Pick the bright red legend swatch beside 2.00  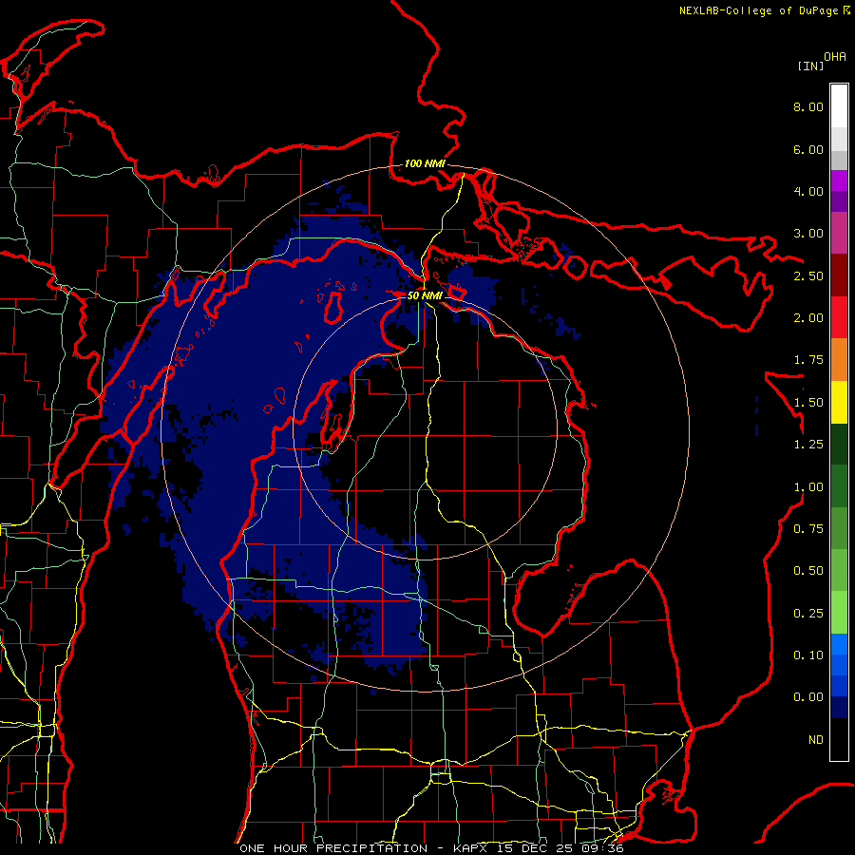[x=839, y=318]
